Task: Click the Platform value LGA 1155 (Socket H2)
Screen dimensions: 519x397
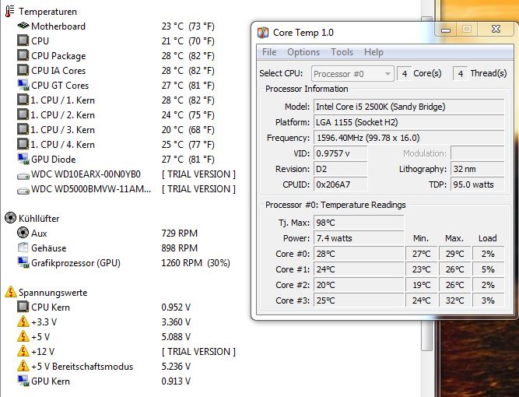Action: pyautogui.click(x=409, y=122)
